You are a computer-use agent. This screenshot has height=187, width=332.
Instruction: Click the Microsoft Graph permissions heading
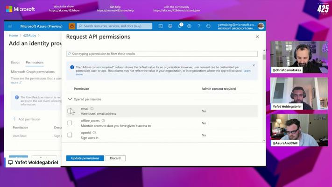tap(33, 72)
